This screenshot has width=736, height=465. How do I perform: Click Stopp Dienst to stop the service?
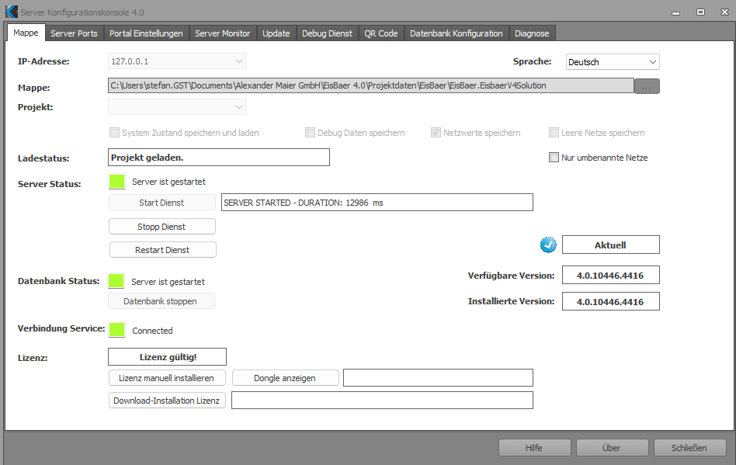162,226
